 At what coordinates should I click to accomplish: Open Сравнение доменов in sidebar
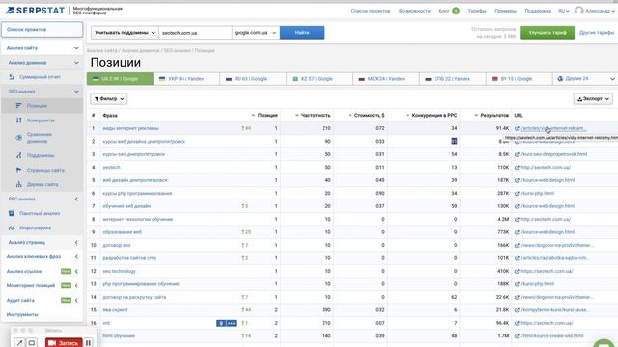[x=40, y=137]
